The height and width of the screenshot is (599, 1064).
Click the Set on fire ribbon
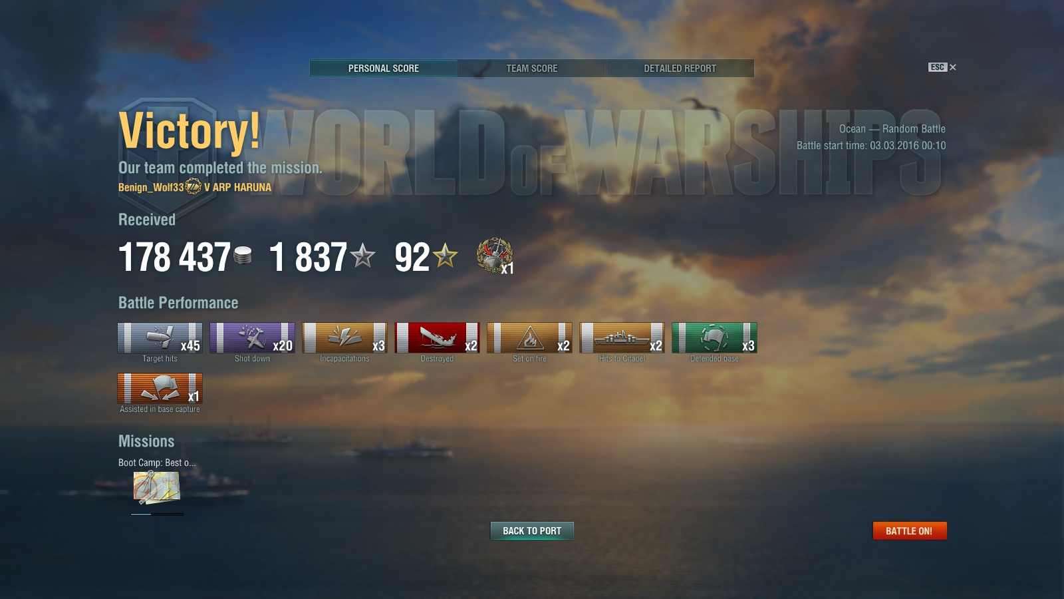tap(529, 338)
